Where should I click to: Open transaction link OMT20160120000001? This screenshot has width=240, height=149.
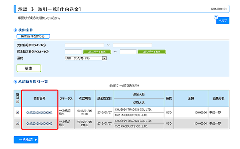pyautogui.click(x=40, y=113)
